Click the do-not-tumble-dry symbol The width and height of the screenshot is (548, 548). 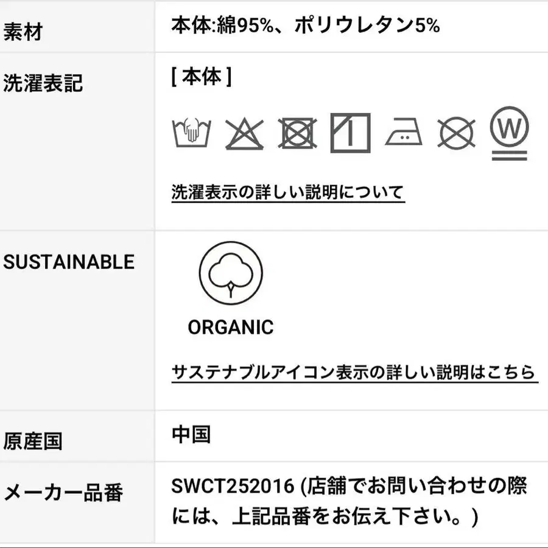coord(297,133)
